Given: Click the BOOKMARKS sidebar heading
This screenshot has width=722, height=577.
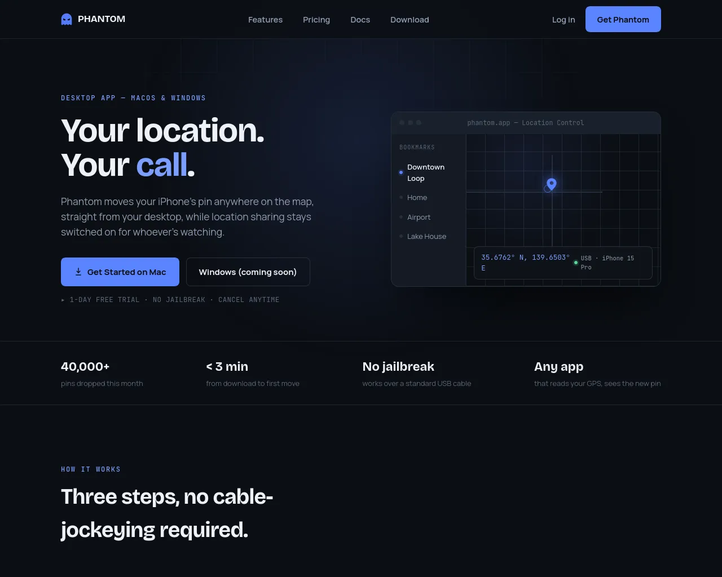Looking at the screenshot, I should pyautogui.click(x=417, y=148).
